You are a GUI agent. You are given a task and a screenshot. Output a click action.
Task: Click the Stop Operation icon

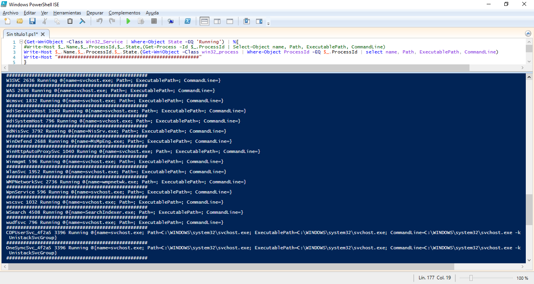pos(154,21)
